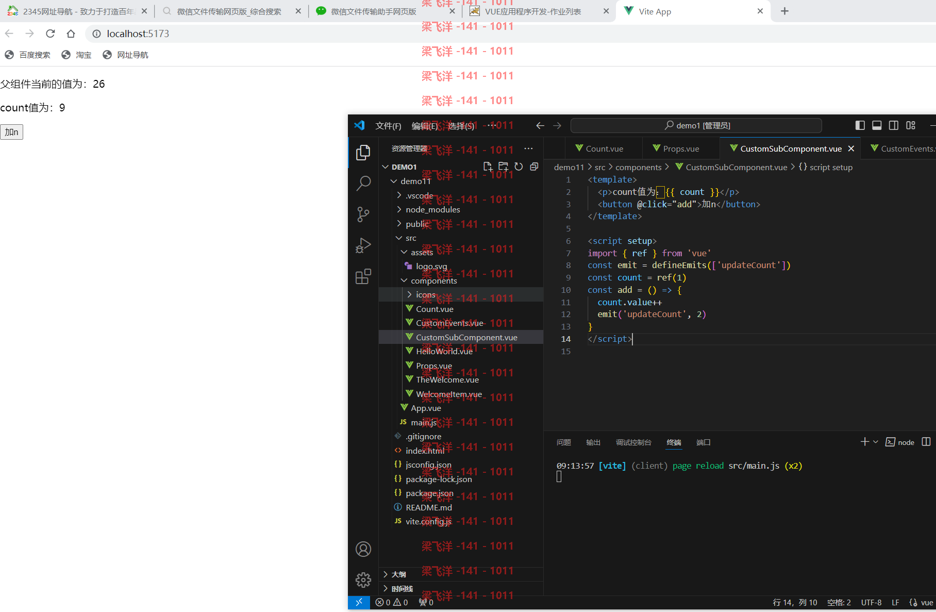Open the Explorer view in the VS Code activity bar
This screenshot has height=612, width=936.
[363, 152]
